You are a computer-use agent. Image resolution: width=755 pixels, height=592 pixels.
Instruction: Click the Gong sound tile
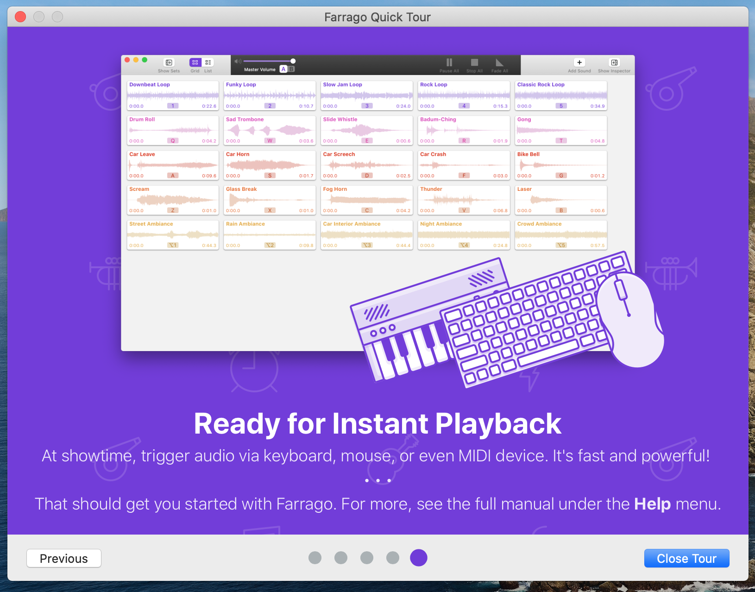click(x=561, y=130)
